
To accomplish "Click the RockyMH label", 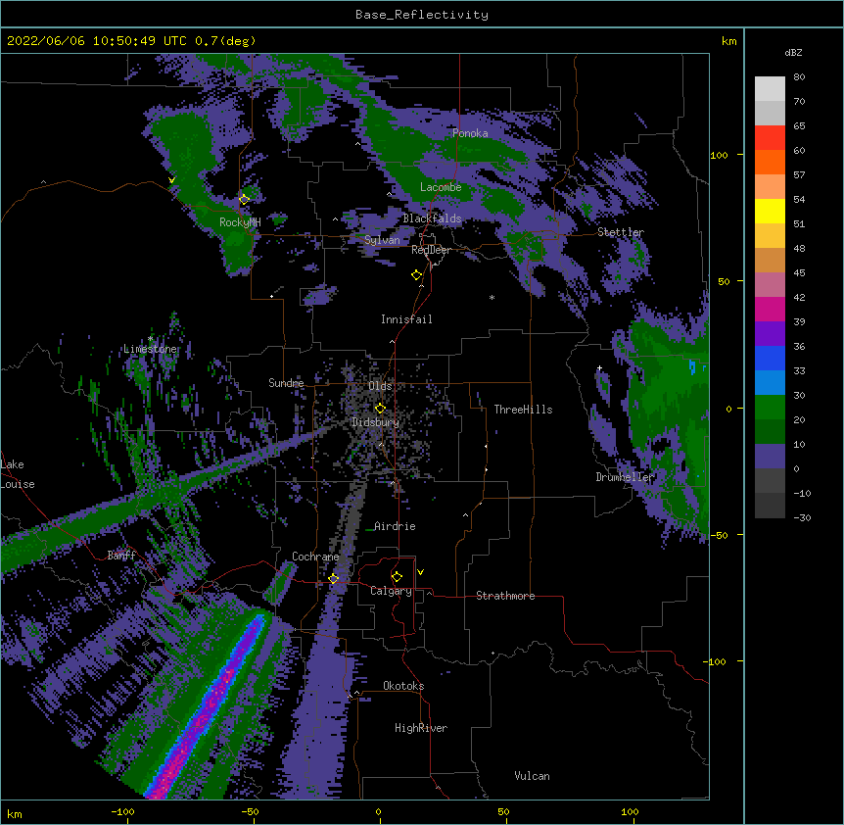I will pos(240,222).
